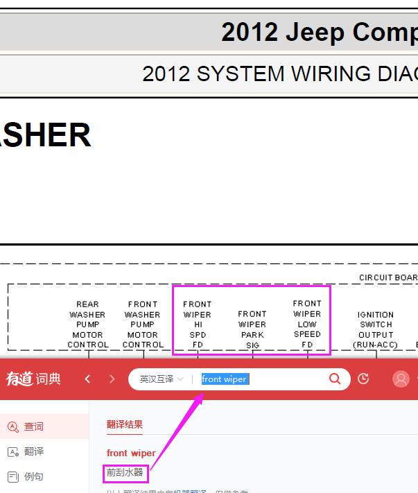Switch to the 翻译结果 tab
The image size is (418, 493).
(x=125, y=424)
